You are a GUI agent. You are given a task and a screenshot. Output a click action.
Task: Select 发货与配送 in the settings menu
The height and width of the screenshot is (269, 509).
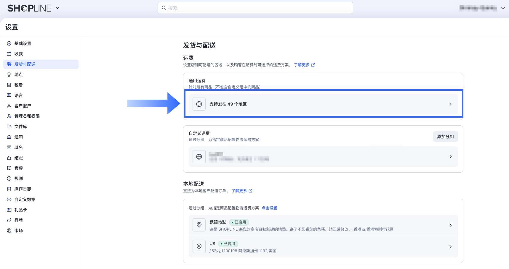pos(41,64)
